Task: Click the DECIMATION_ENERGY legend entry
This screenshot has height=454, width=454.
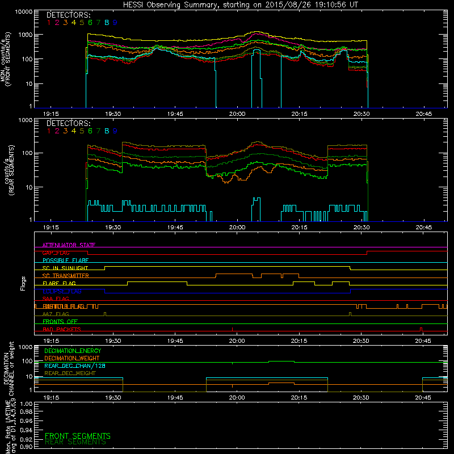Action: pos(73,351)
